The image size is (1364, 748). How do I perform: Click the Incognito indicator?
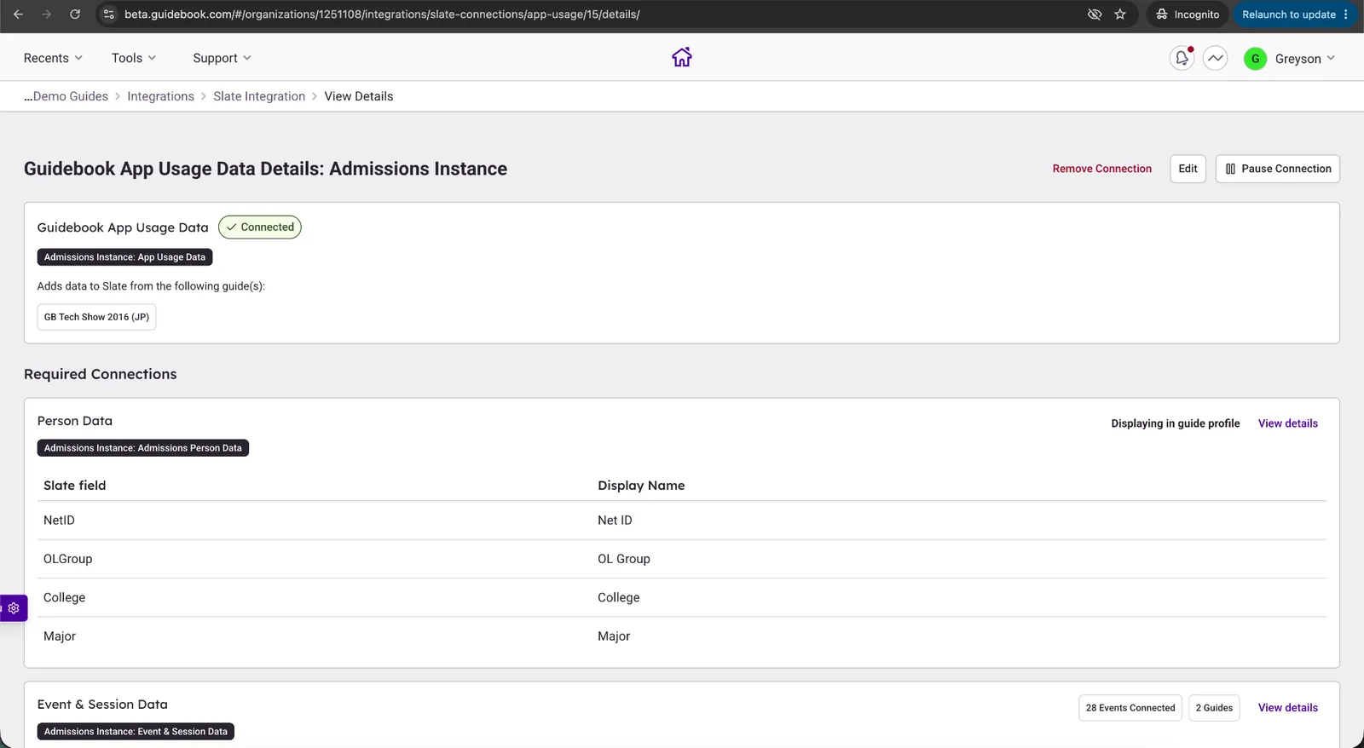coord(1187,14)
